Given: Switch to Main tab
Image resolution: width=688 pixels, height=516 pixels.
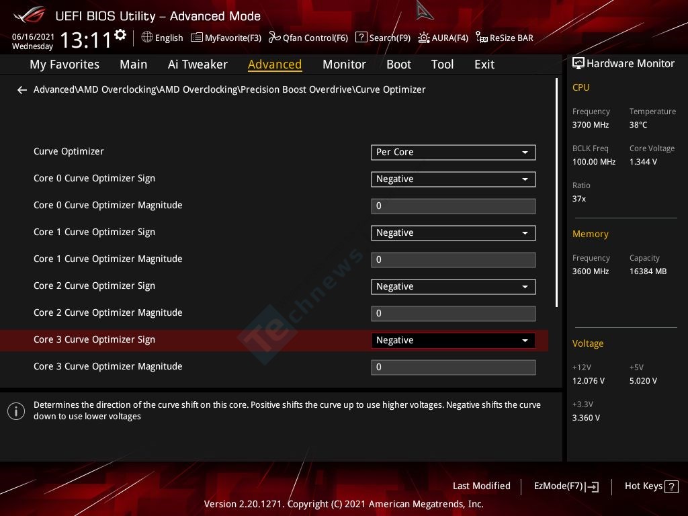Looking at the screenshot, I should pyautogui.click(x=134, y=64).
